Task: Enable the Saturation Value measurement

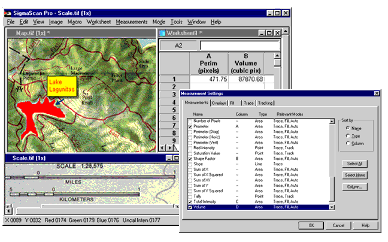Action: click(x=190, y=154)
